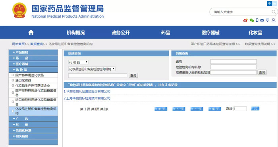Click the email envelope icon
This screenshot has width=278, height=147.
pos(262,20)
